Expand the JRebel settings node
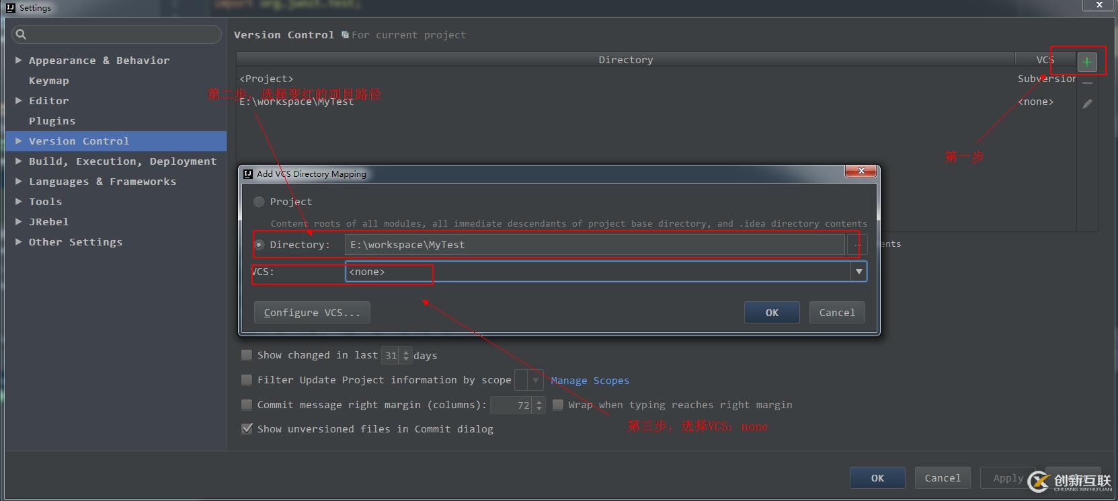The image size is (1118, 501). (x=19, y=222)
